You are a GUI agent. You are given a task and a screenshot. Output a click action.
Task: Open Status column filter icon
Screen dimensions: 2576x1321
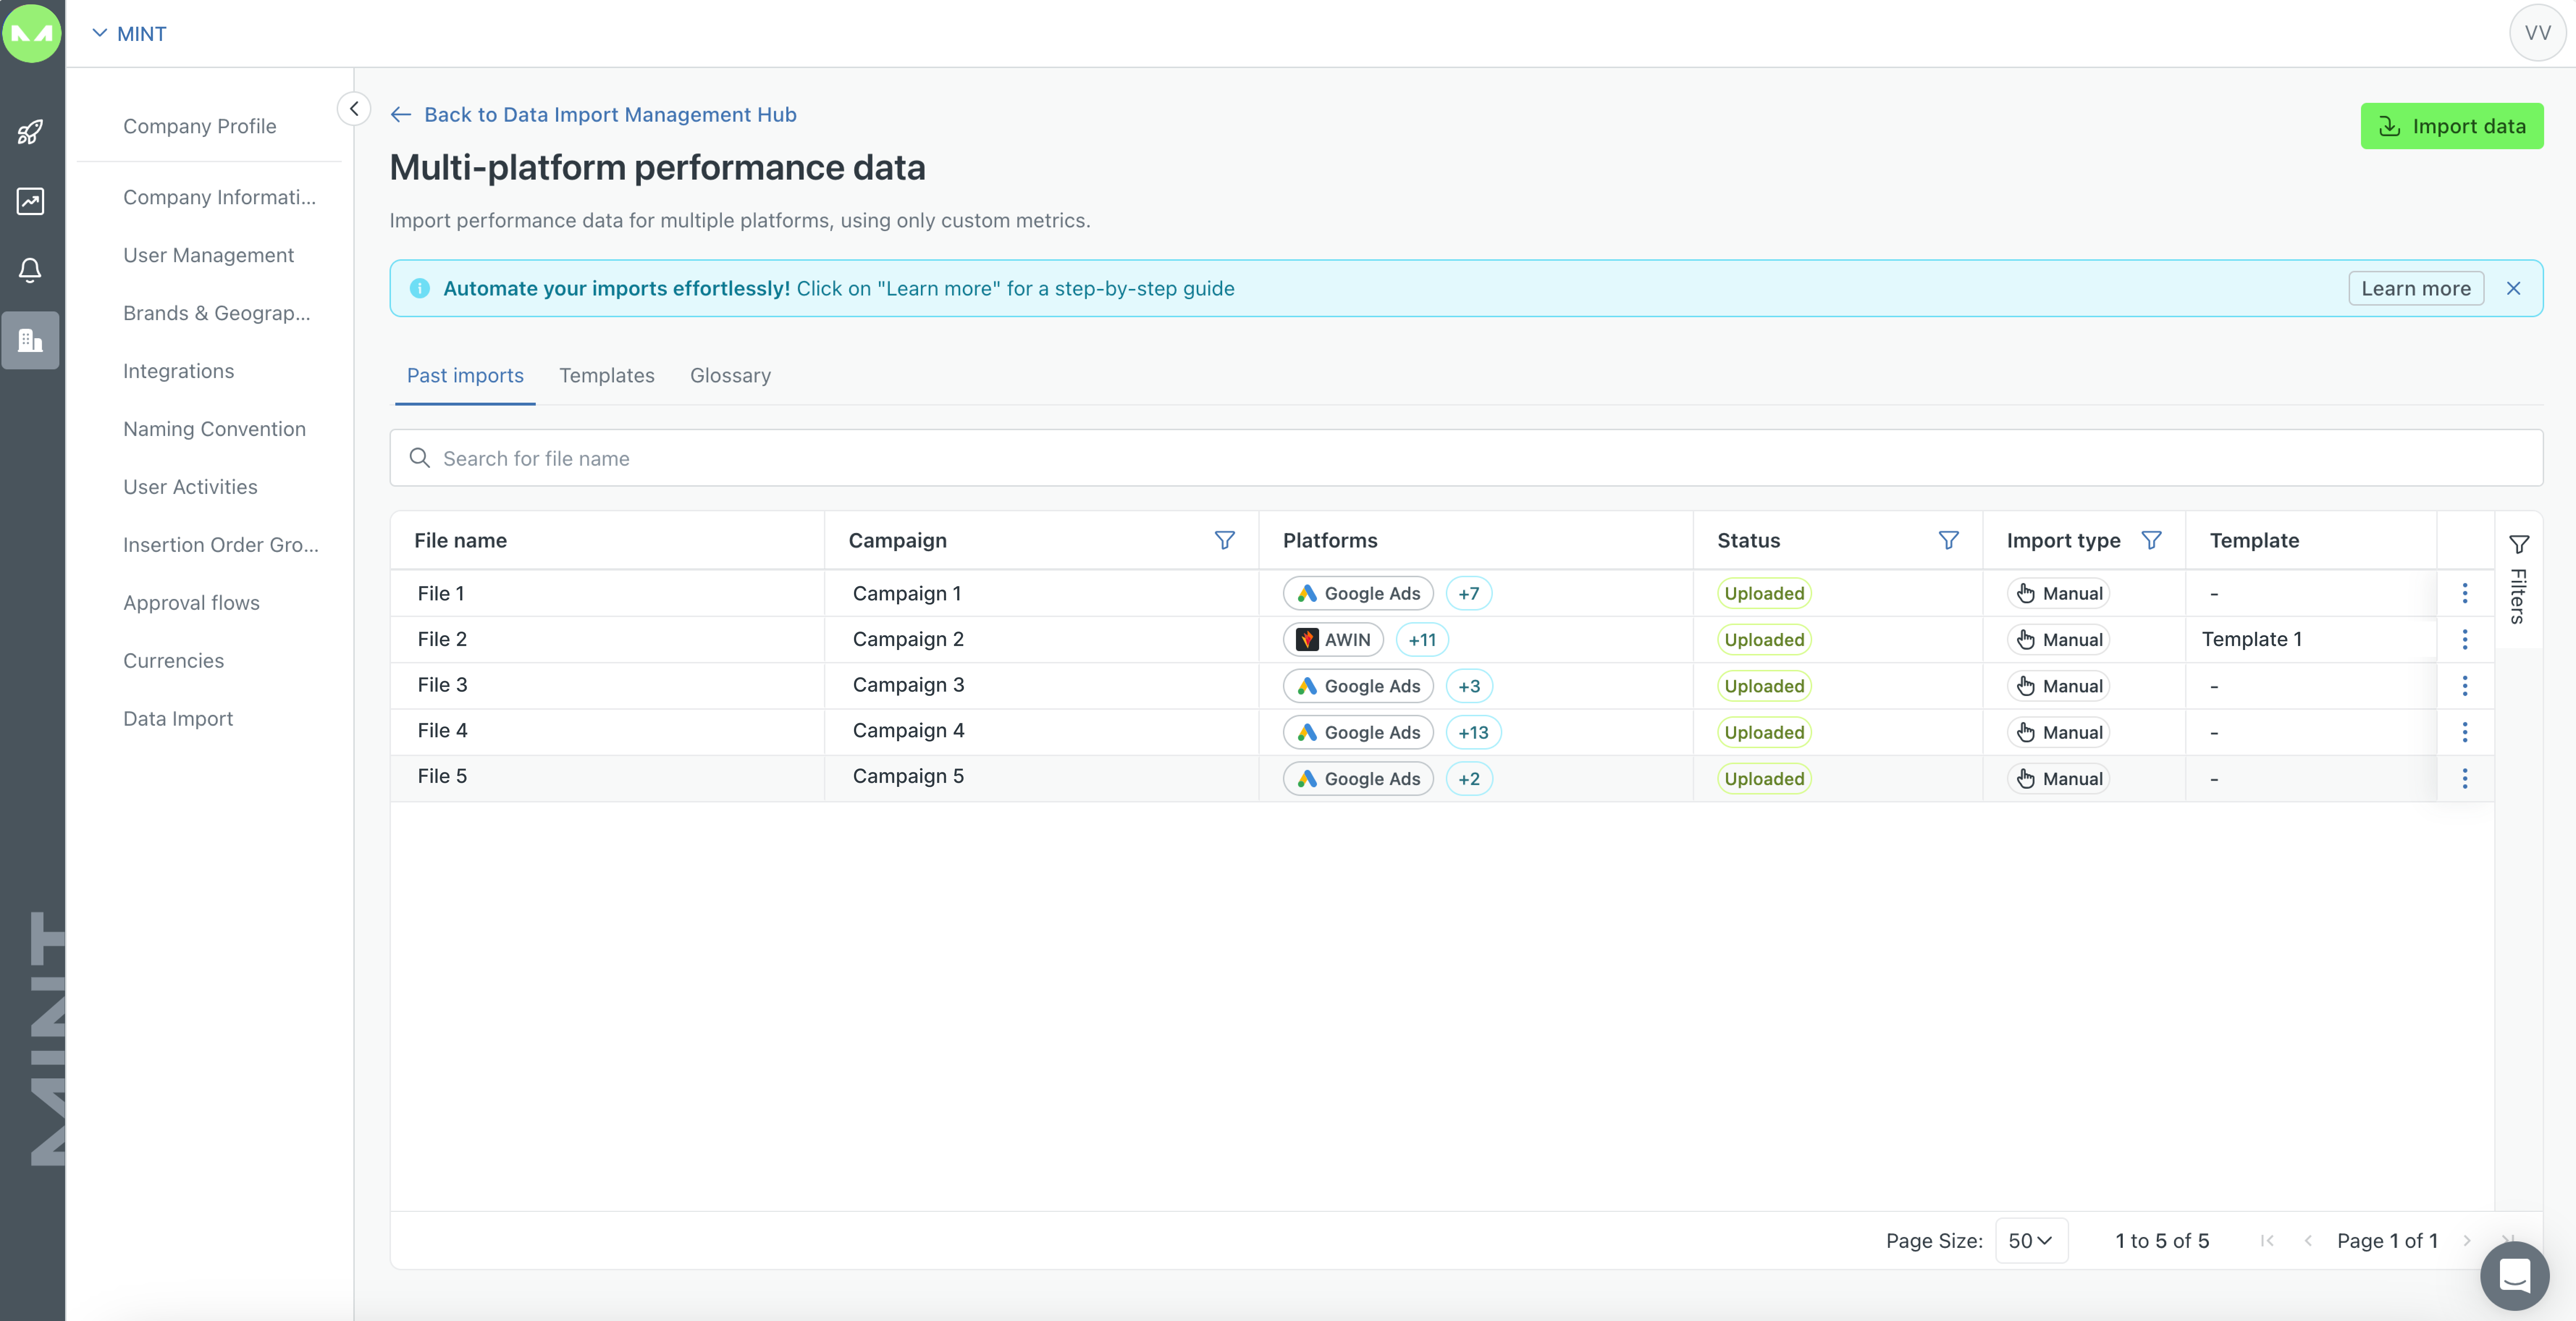[x=1948, y=540]
